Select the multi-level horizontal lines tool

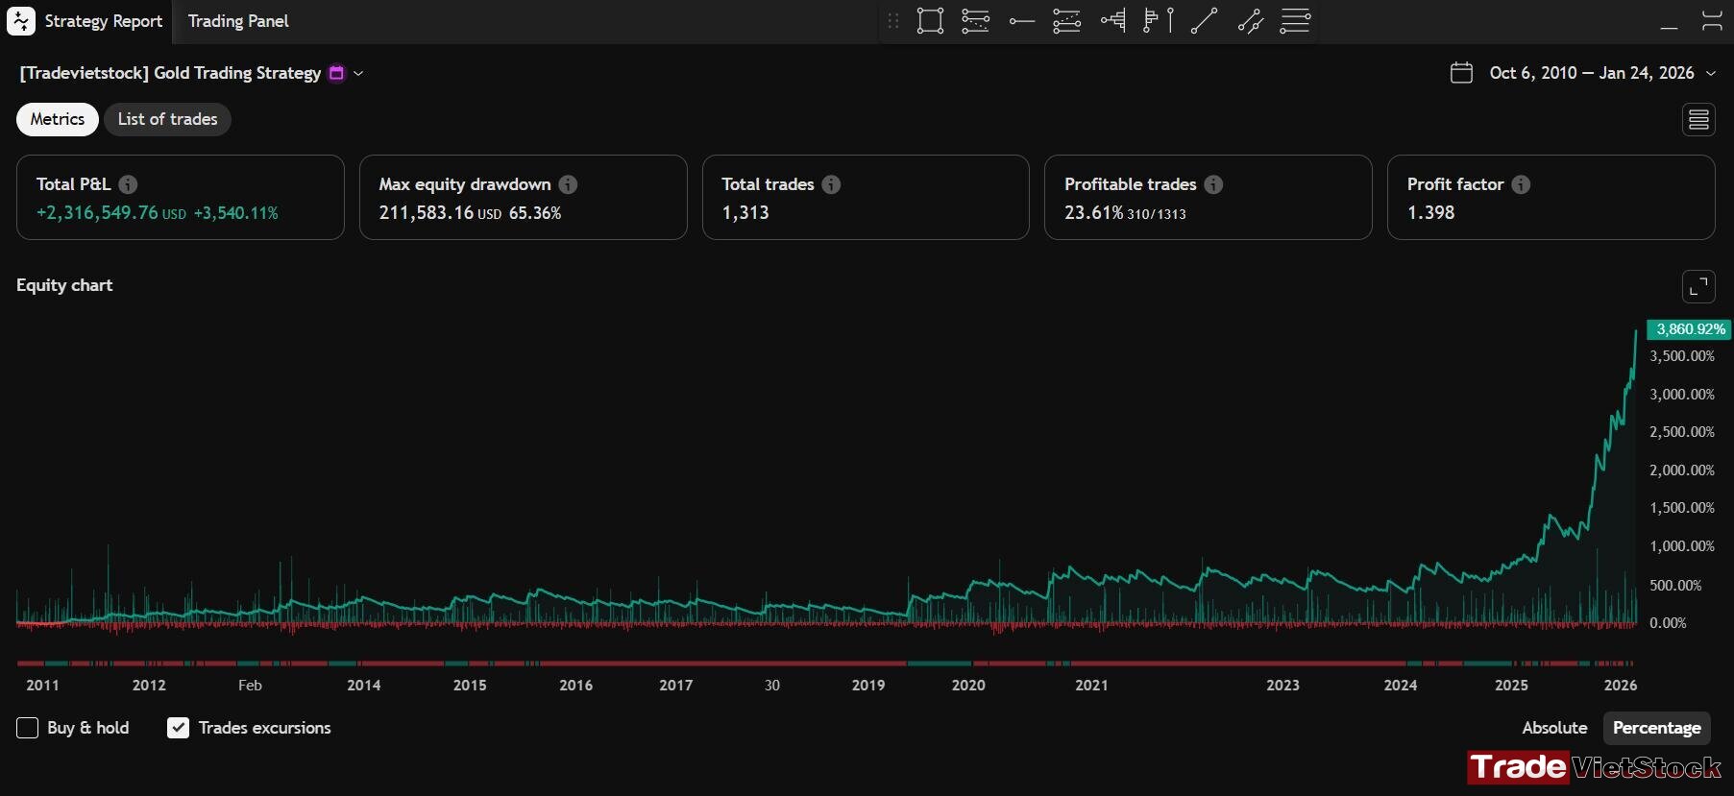click(1295, 21)
